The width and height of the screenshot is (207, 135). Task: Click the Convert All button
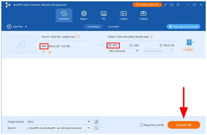[184, 125]
